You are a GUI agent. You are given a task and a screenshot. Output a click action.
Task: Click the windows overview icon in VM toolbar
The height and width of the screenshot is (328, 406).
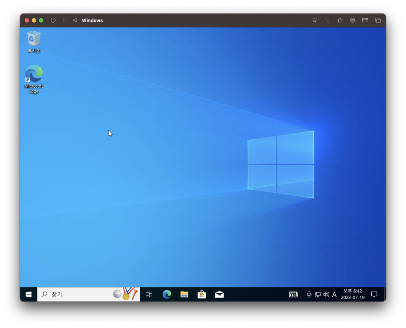coord(378,20)
